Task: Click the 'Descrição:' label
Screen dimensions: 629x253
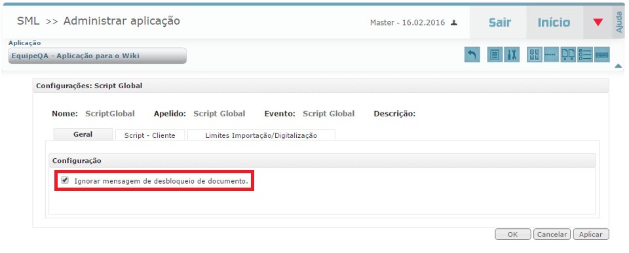Action: point(394,114)
